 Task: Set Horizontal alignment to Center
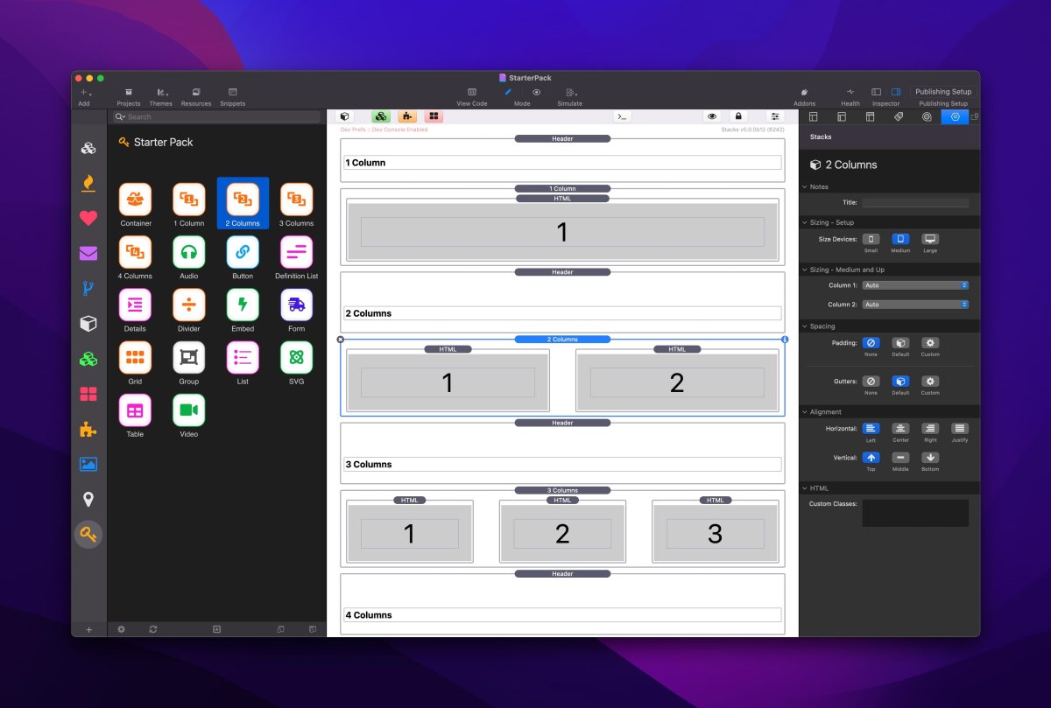coord(900,428)
